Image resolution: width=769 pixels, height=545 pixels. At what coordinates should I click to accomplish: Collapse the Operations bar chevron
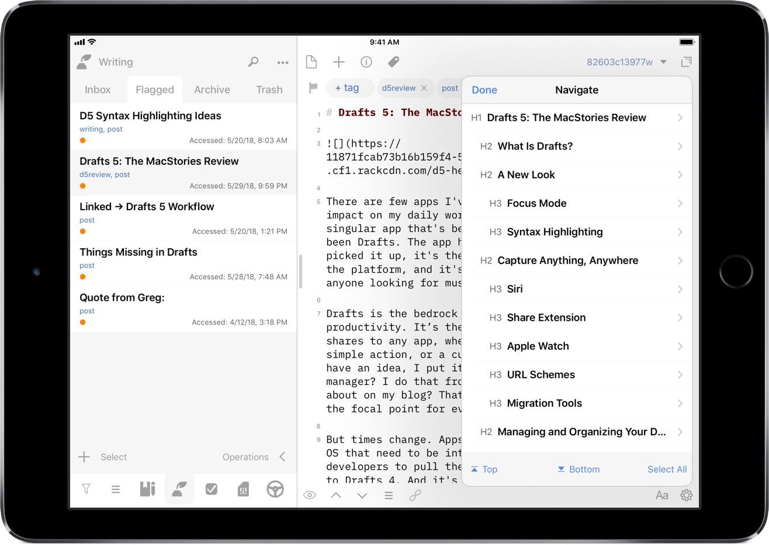tap(283, 457)
